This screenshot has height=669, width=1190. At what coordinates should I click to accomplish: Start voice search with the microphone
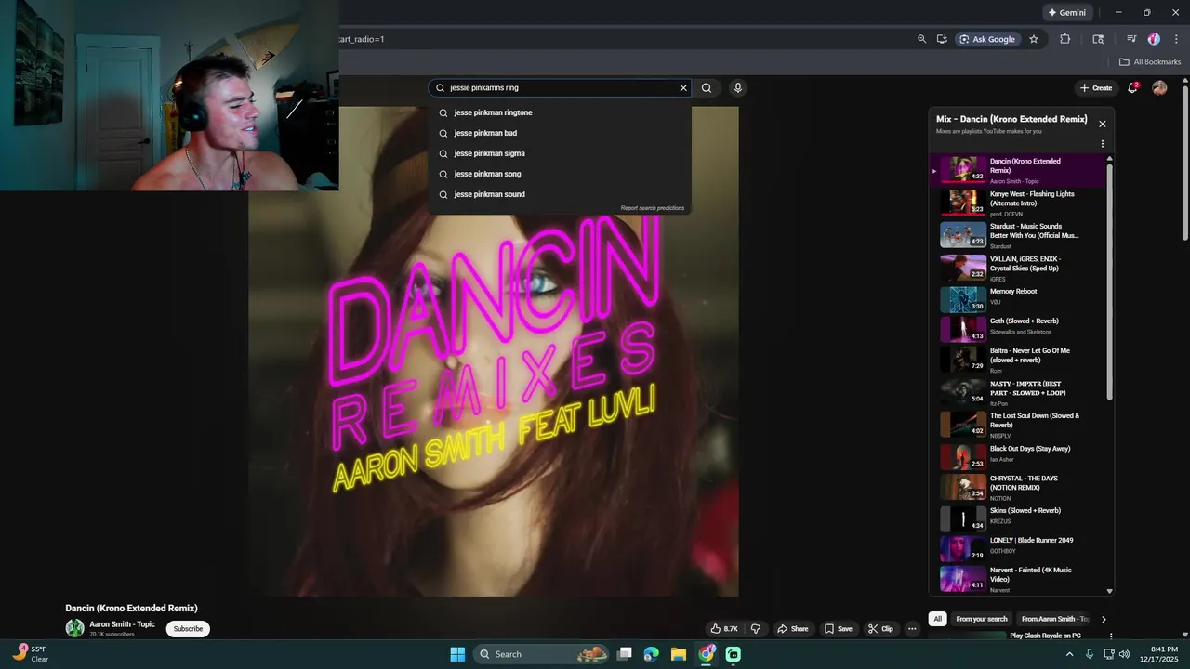[x=738, y=88]
